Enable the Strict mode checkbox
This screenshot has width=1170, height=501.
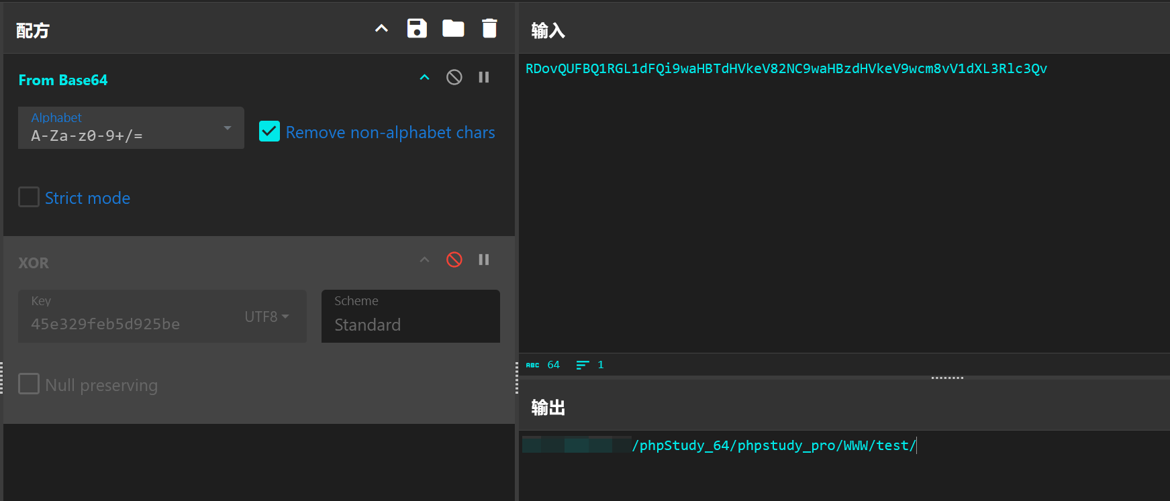point(29,197)
